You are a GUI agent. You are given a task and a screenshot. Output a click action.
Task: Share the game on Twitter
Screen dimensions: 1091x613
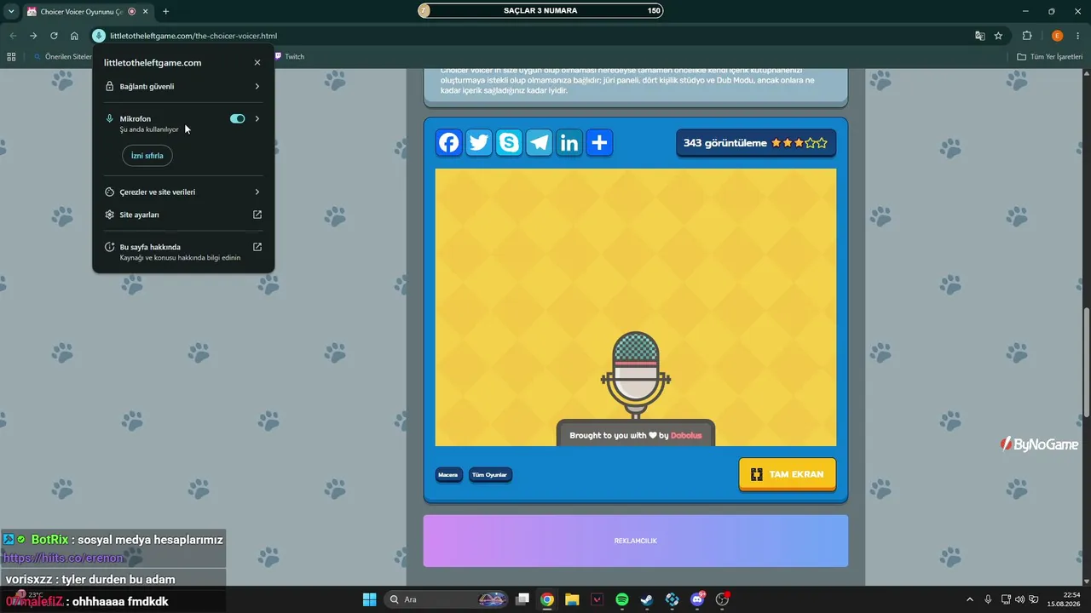(479, 143)
